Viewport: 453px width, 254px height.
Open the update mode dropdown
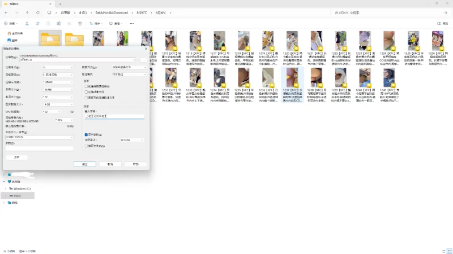(x=129, y=67)
